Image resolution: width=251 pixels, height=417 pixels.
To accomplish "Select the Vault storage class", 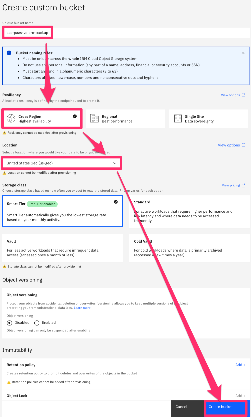I will (62, 248).
